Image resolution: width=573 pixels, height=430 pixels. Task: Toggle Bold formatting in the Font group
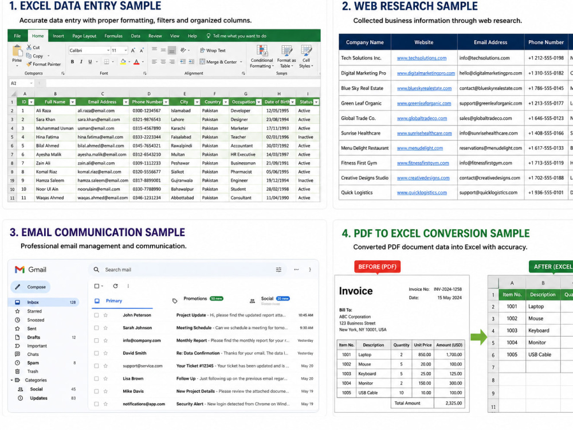point(72,62)
